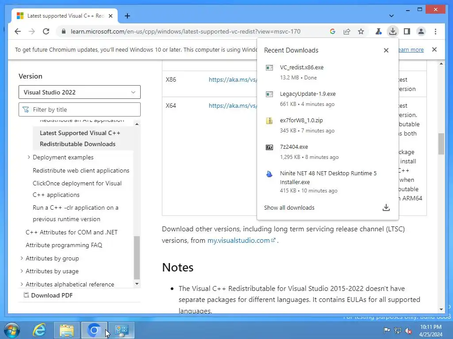
Task: Dismiss the Chromium update infobar
Action: click(x=434, y=49)
